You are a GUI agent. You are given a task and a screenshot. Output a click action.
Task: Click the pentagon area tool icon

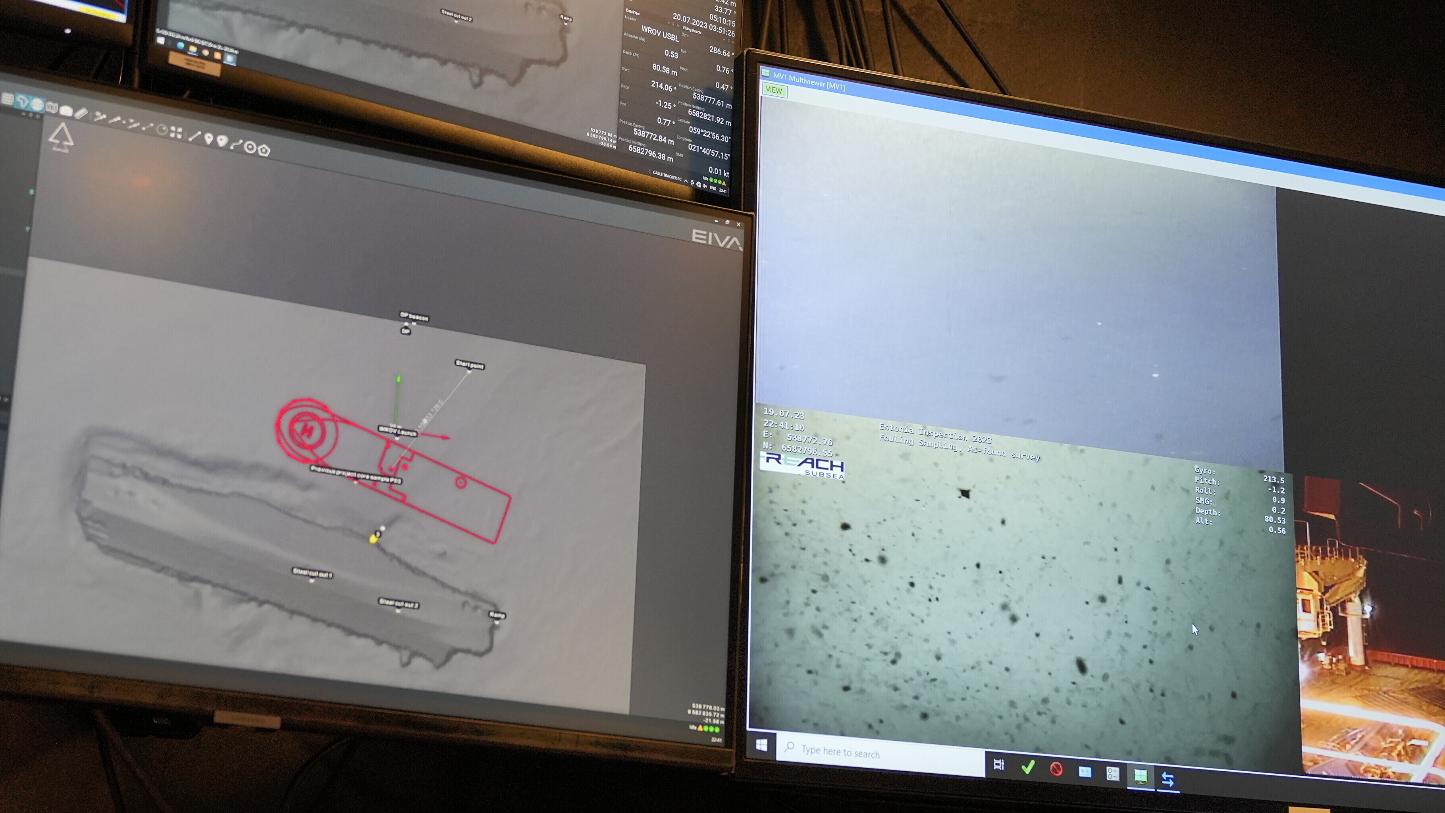click(x=264, y=150)
